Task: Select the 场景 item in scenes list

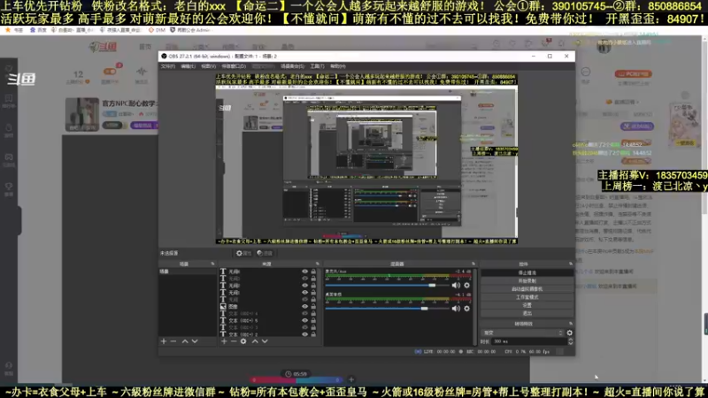Action: coord(188,272)
